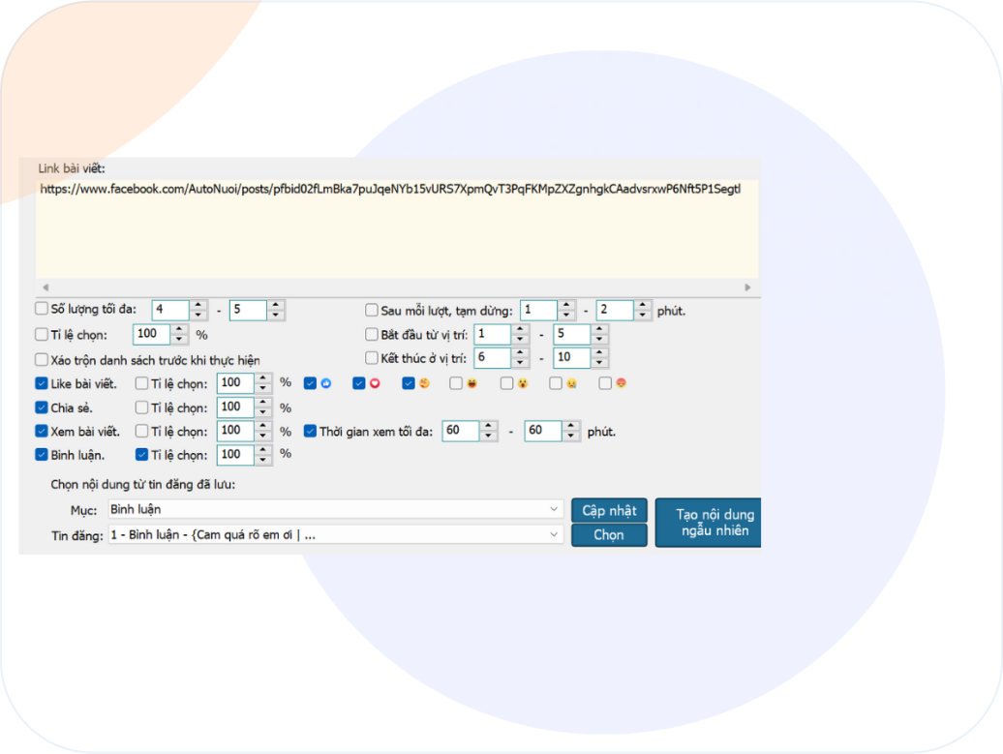Toggle 'Xáo trộn danh sách trước khi thực hiện'
The image size is (1003, 754).
pos(42,359)
